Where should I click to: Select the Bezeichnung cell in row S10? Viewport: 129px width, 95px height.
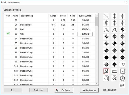click(x=34, y=66)
